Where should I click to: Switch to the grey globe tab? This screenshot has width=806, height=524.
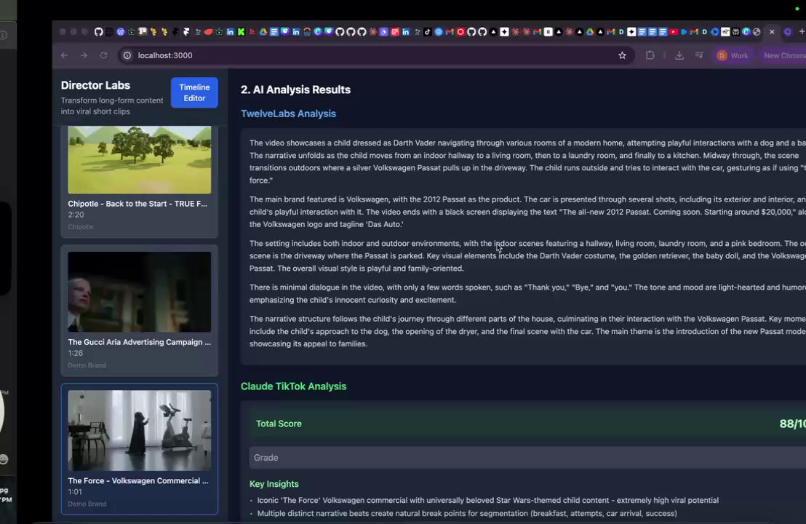(756, 32)
